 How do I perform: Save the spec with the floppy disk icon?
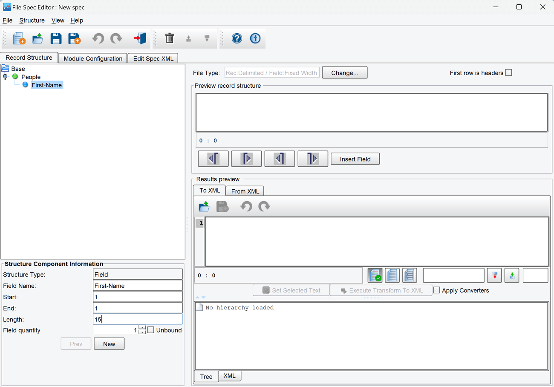point(56,38)
